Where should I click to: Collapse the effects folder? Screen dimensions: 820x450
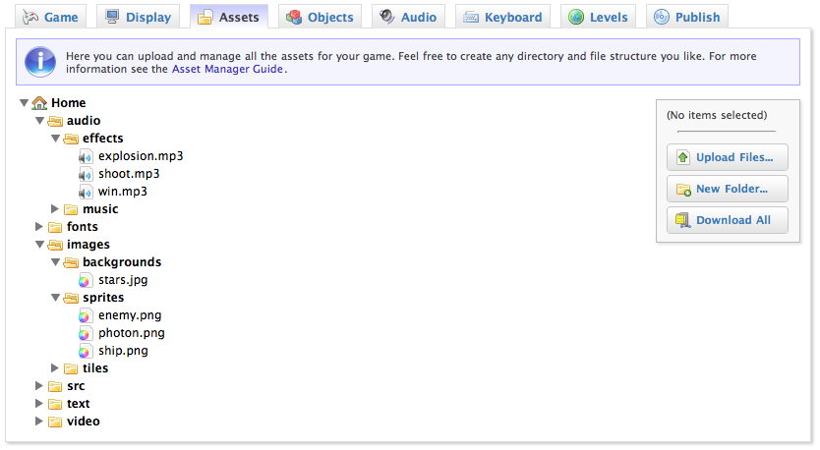(55, 139)
